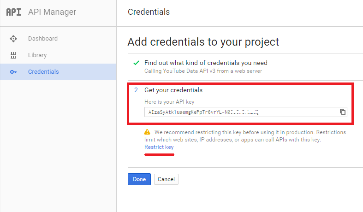Click the API logo icon
The width and height of the screenshot is (363, 212).
14,12
